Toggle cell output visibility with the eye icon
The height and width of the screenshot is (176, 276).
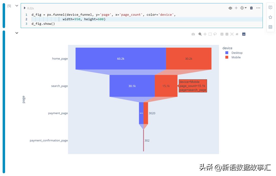point(231,8)
